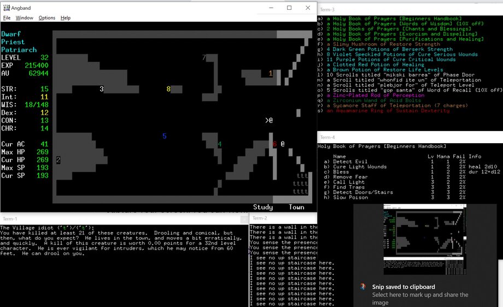Click the white store number 3

102,89
